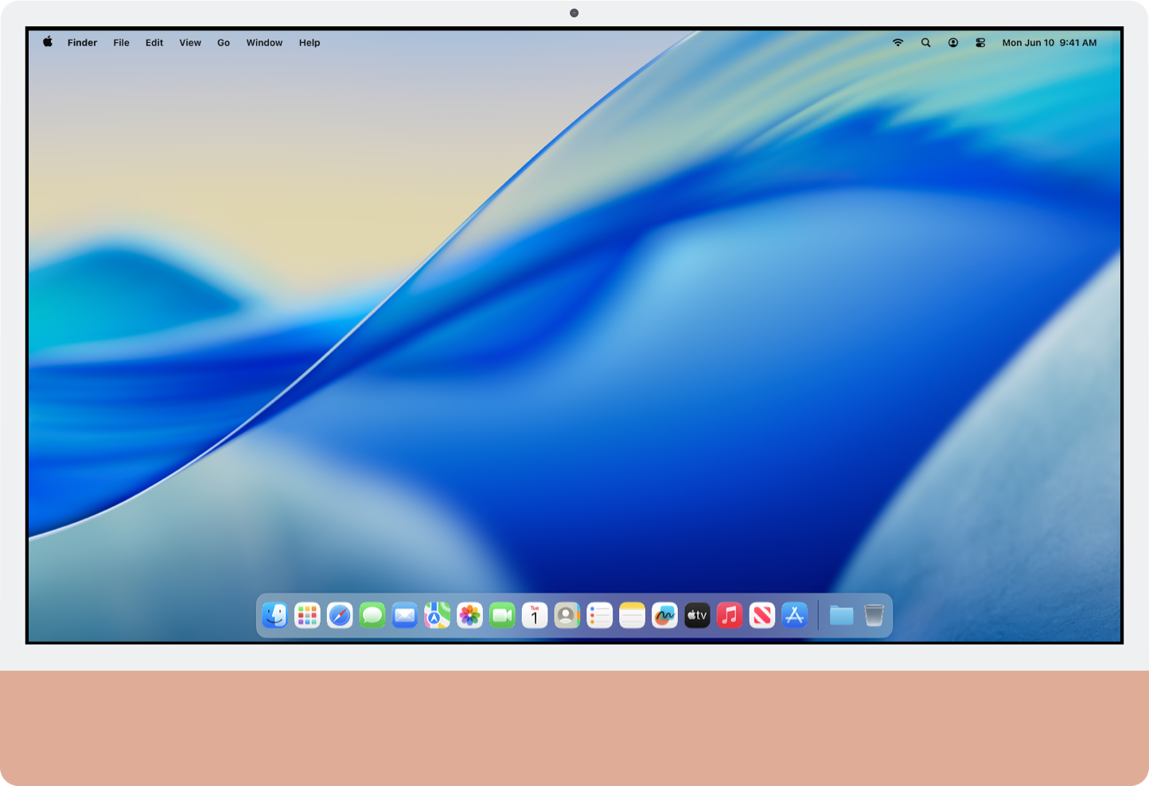This screenshot has height=786, width=1149.
Task: Open the App Store
Action: click(x=794, y=615)
